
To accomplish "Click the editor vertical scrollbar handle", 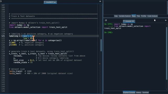I will tap(101, 45).
